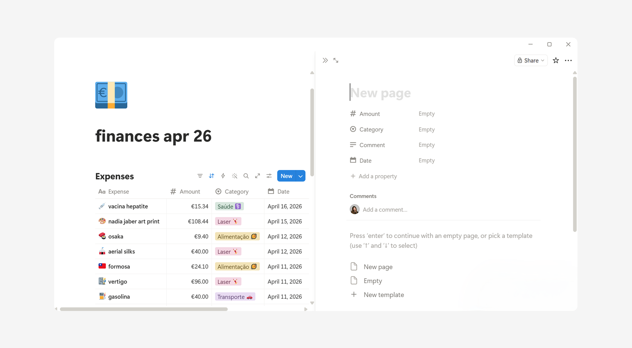This screenshot has width=632, height=348.
Task: Open the Category column header menu
Action: tap(236, 191)
